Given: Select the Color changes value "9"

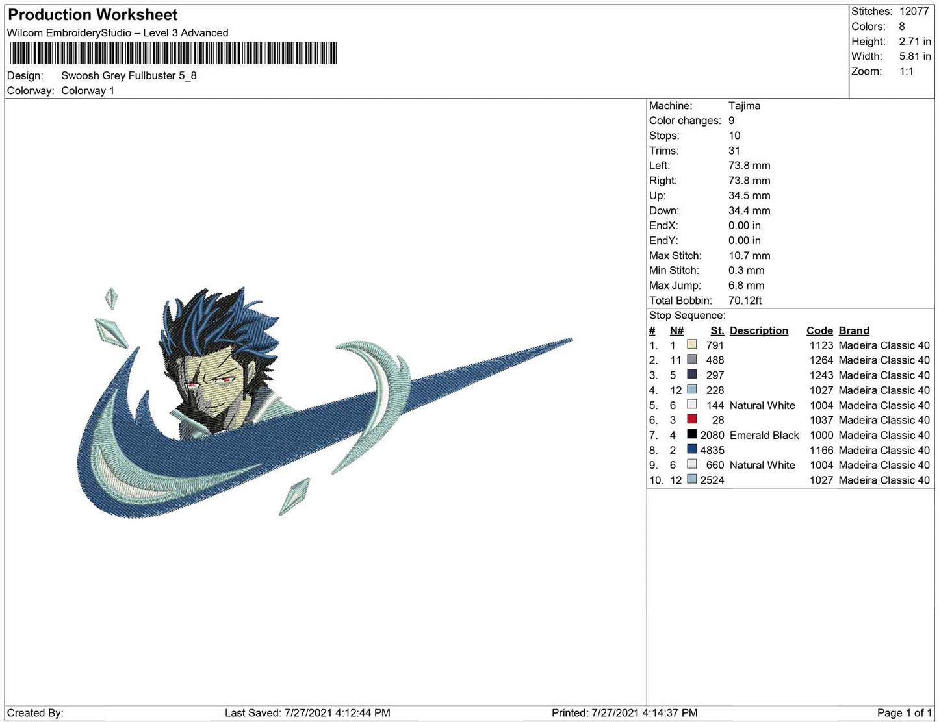Looking at the screenshot, I should pos(732,121).
